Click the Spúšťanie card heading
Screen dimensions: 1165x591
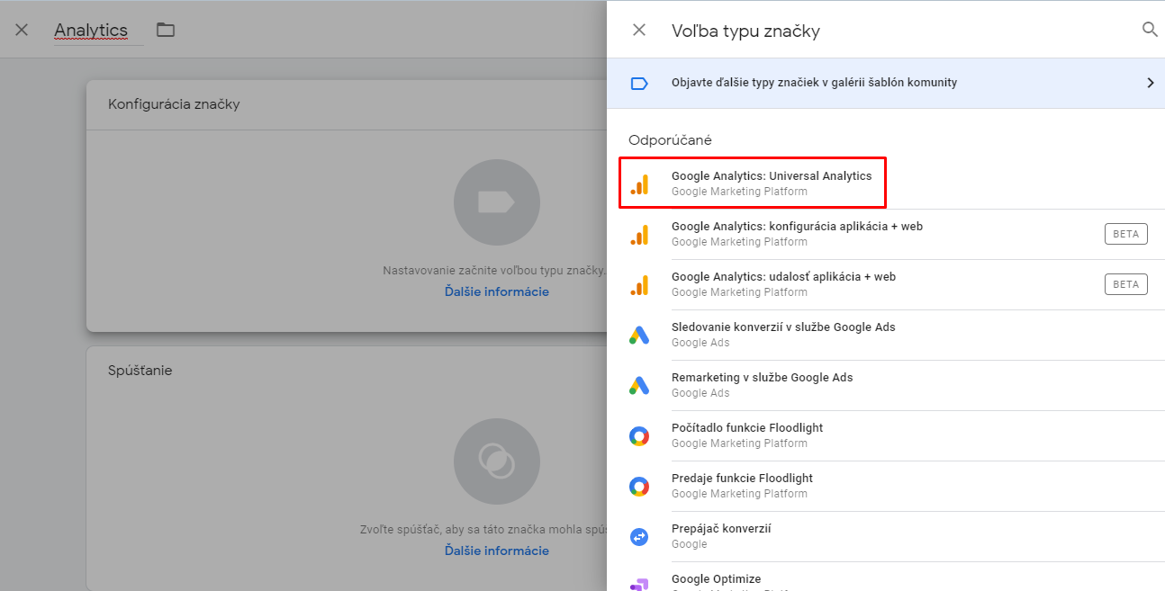point(140,371)
